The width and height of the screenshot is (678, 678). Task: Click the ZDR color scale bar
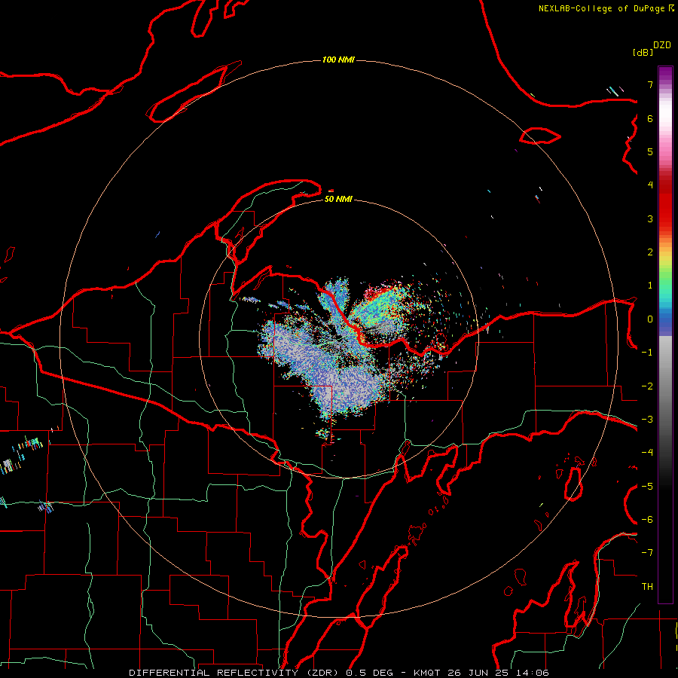665,334
